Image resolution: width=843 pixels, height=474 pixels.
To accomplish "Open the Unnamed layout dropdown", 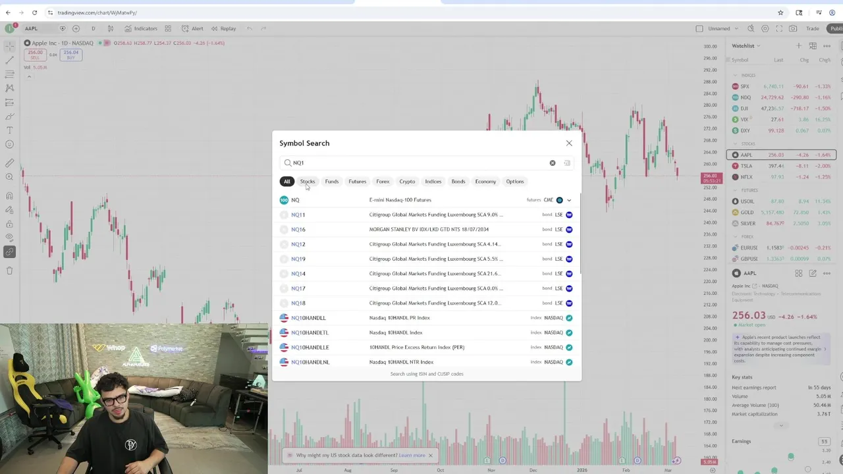I will click(724, 28).
